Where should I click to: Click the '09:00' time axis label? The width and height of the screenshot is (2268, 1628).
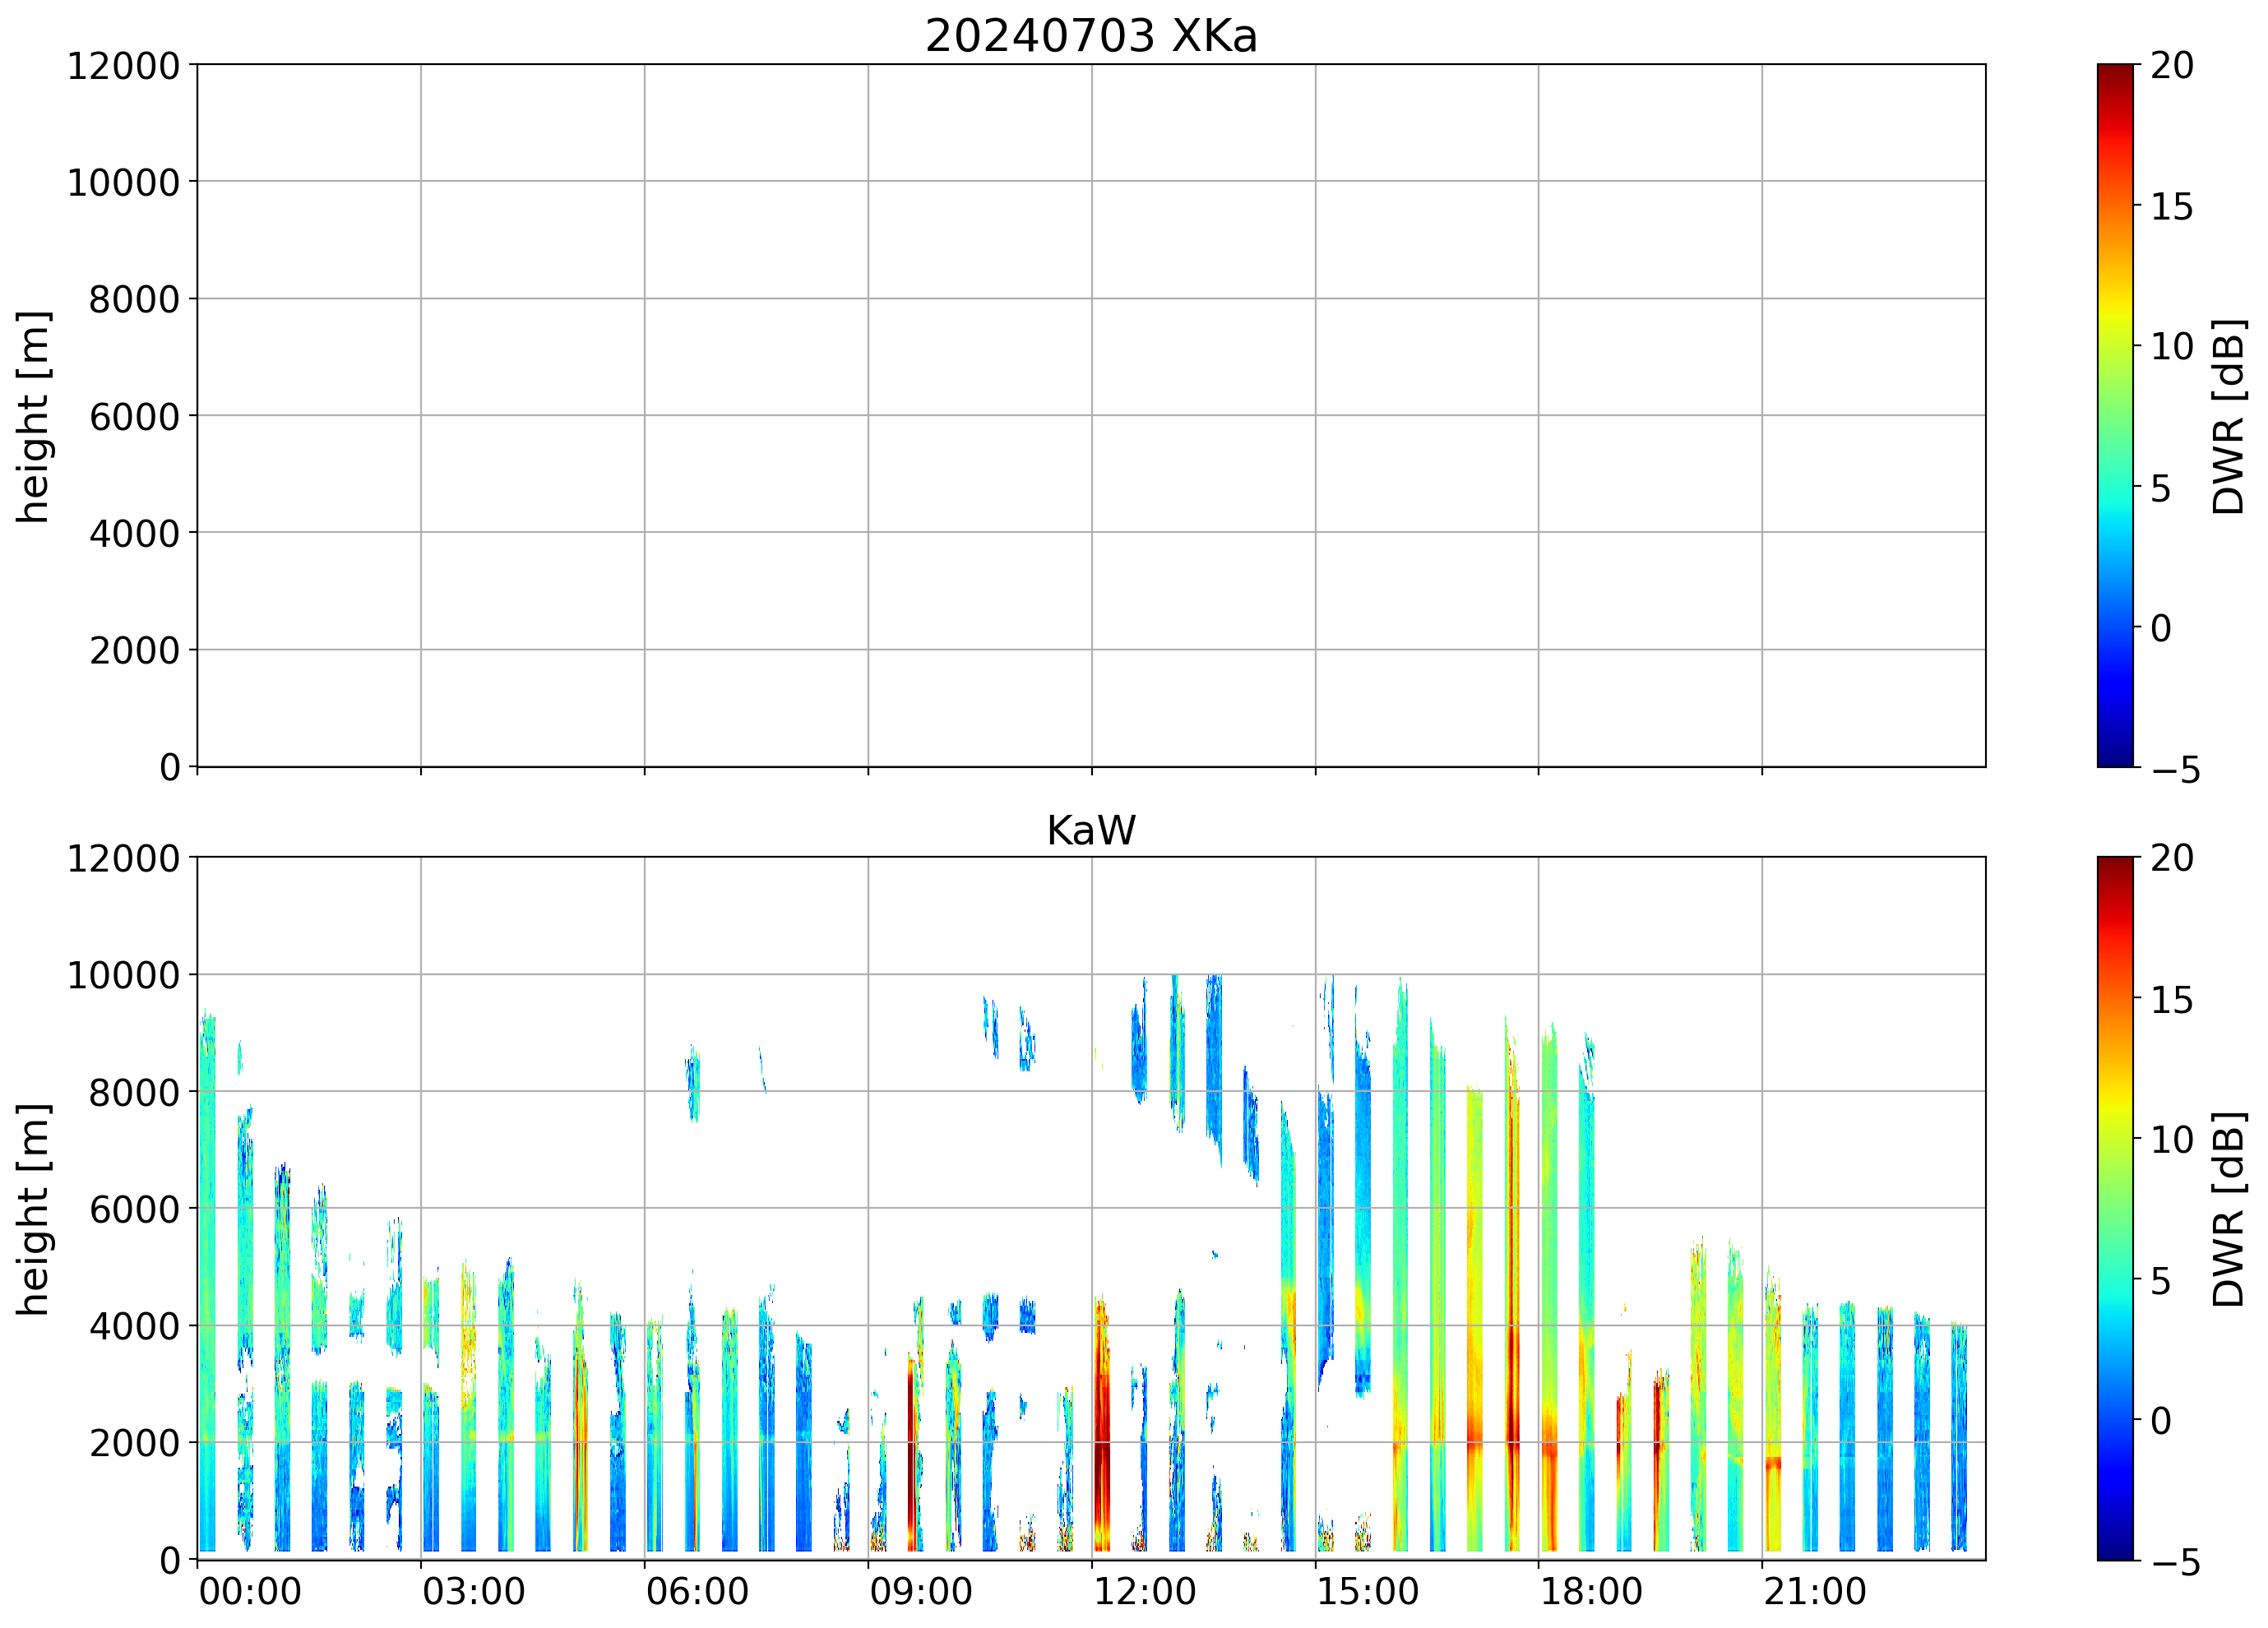920,1591
